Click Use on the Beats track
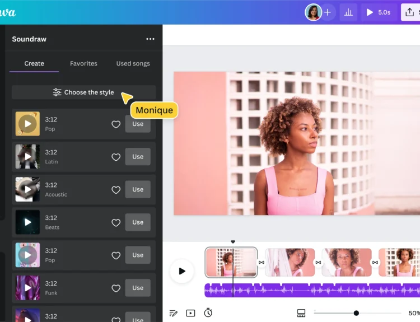420x322 pixels. [x=138, y=222]
